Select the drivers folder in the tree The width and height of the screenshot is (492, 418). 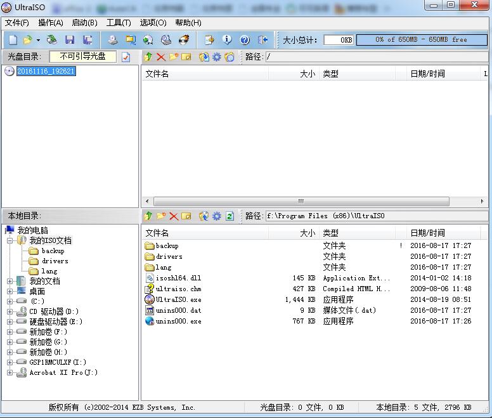(55, 261)
